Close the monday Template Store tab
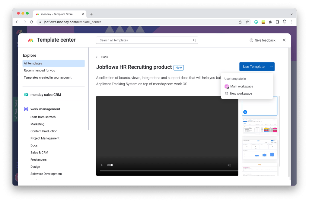Viewport: 309px width, 202px height. 83,14
